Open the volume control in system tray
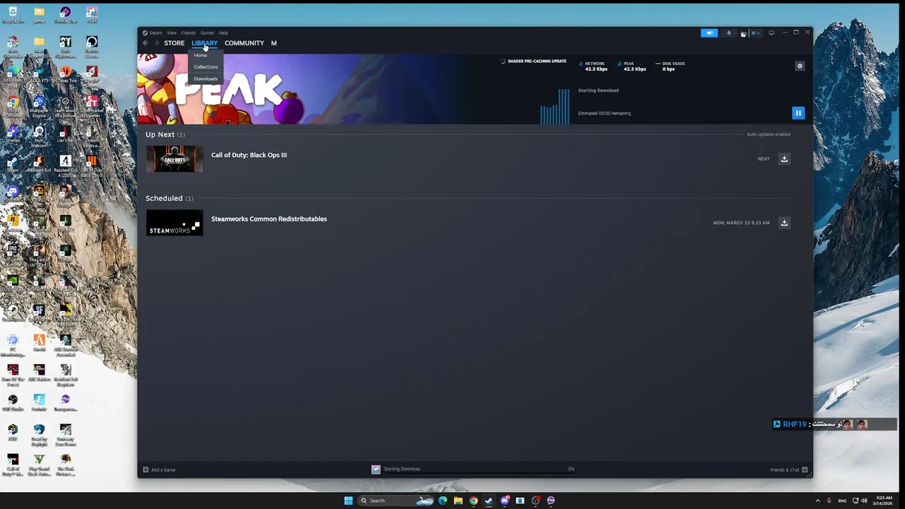Viewport: 905px width, 509px height. tap(864, 501)
